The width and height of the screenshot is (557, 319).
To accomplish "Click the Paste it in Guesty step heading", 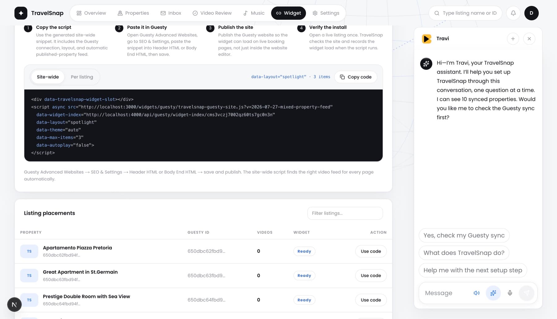I will (147, 27).
